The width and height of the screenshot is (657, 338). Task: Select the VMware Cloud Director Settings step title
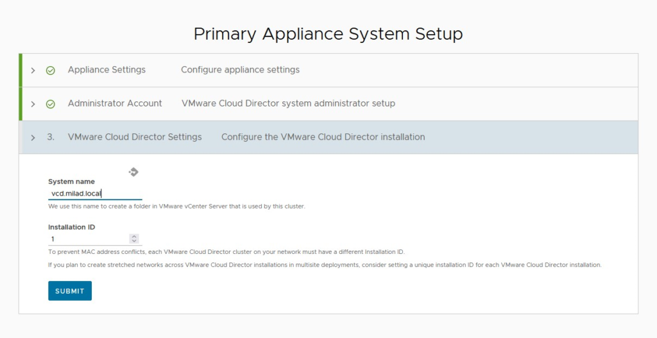tap(135, 137)
